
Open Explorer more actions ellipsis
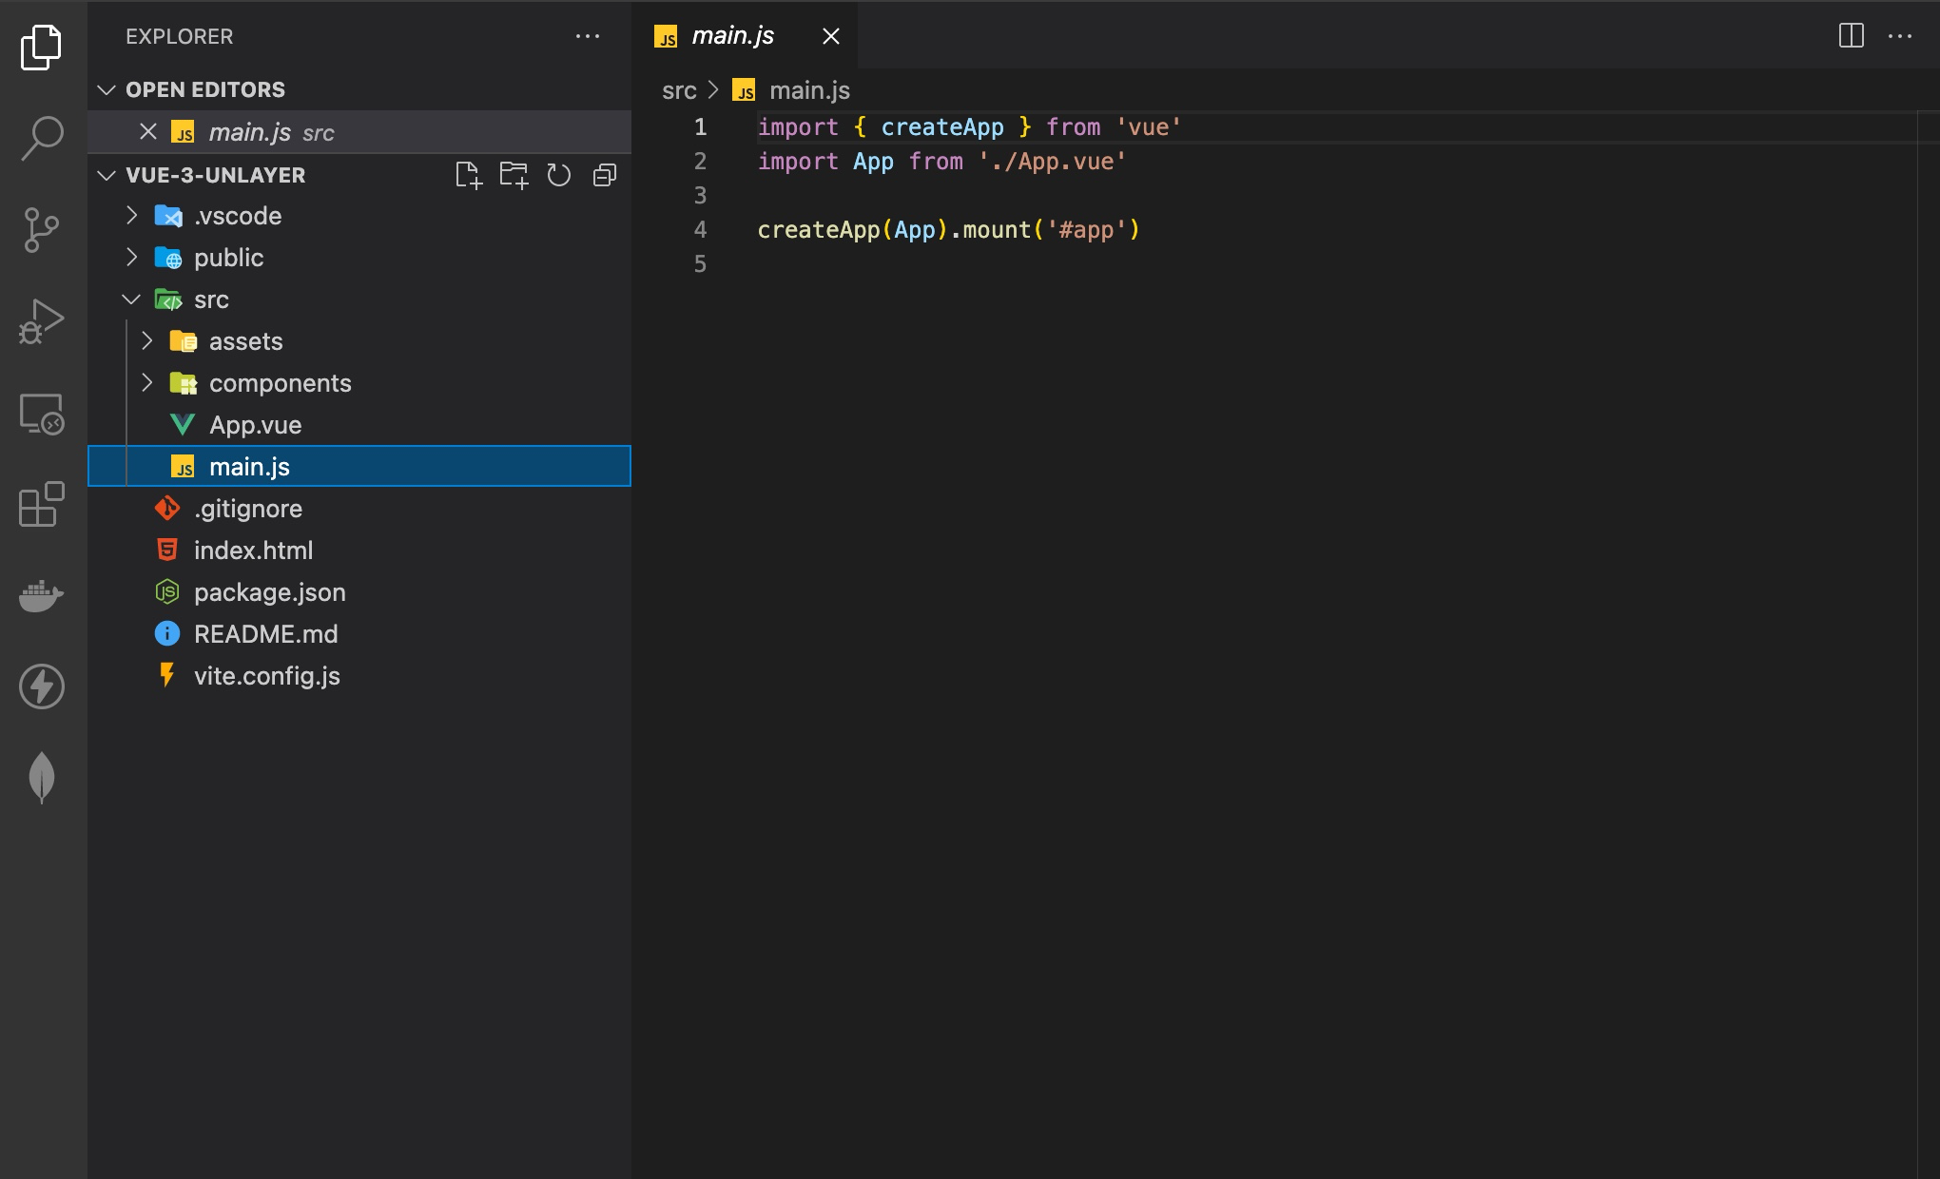pos(588,36)
